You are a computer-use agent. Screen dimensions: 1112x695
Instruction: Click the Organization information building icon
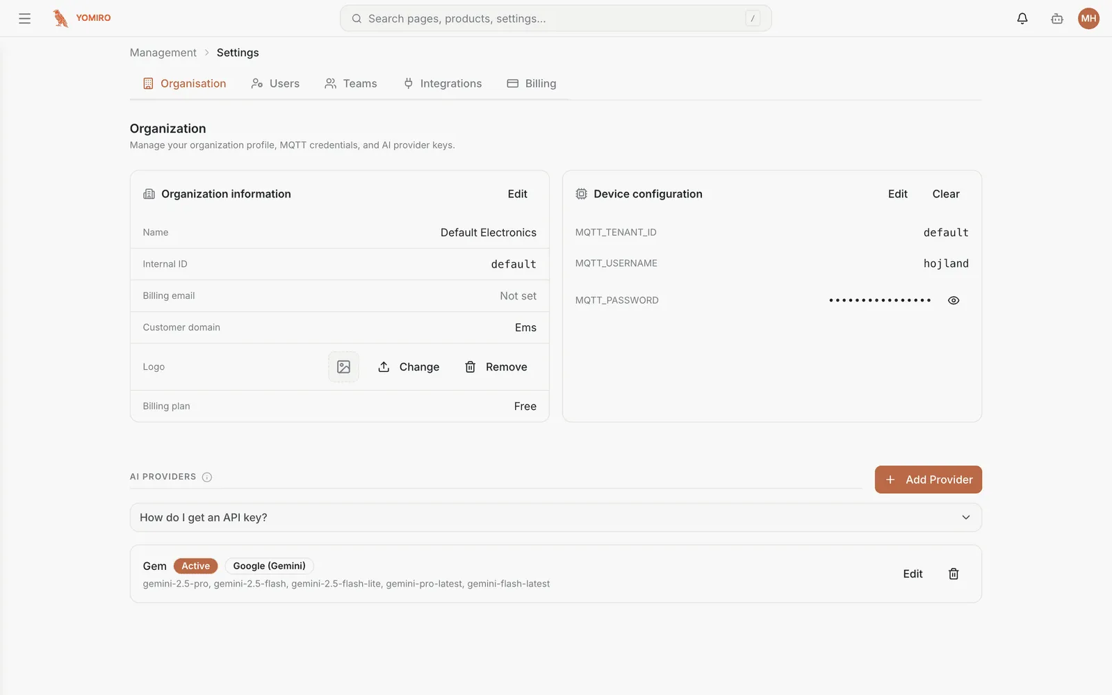[149, 194]
